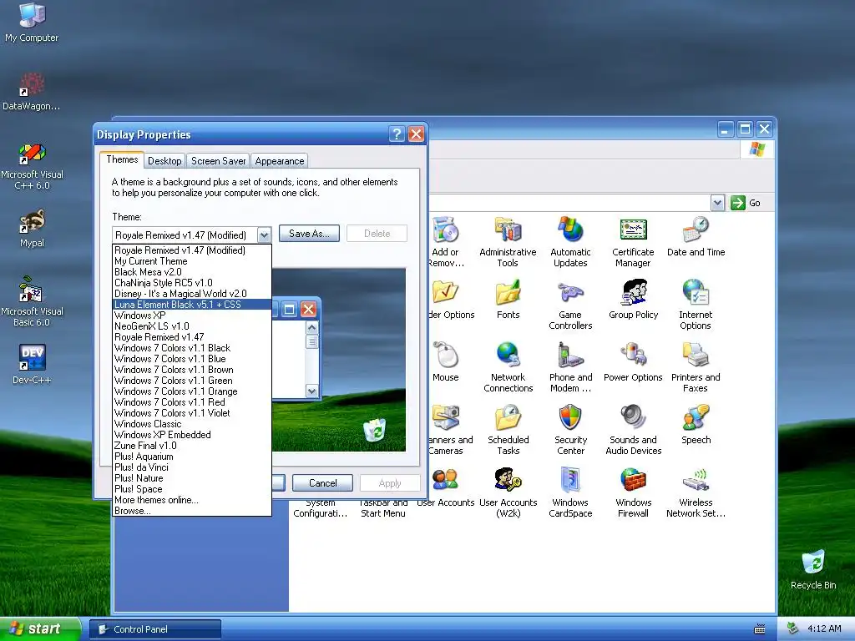This screenshot has width=855, height=641.
Task: Open the Group Policy icon
Action: pos(633,300)
